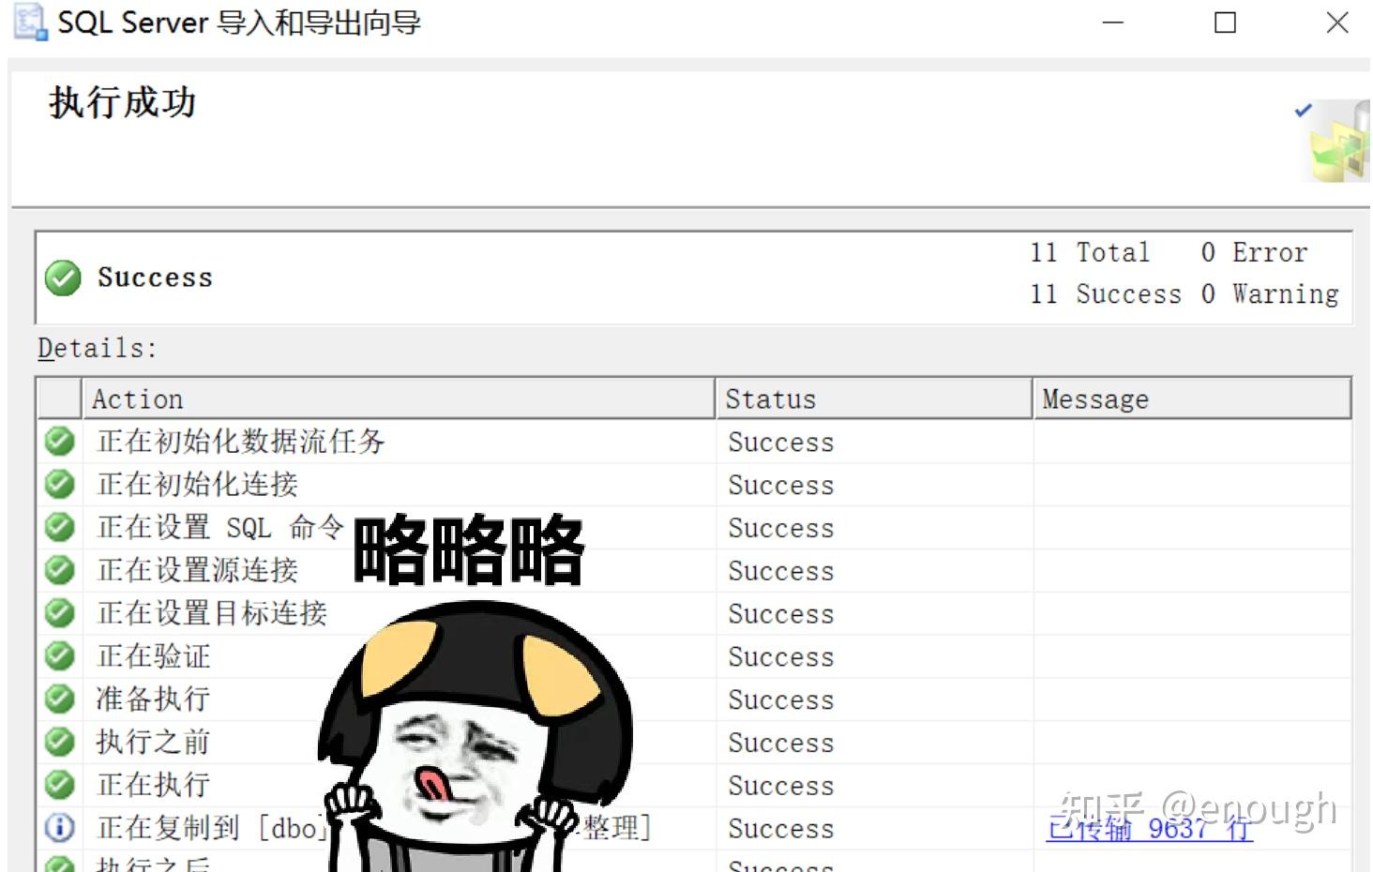Close the SQL Server wizard window

tap(1337, 23)
